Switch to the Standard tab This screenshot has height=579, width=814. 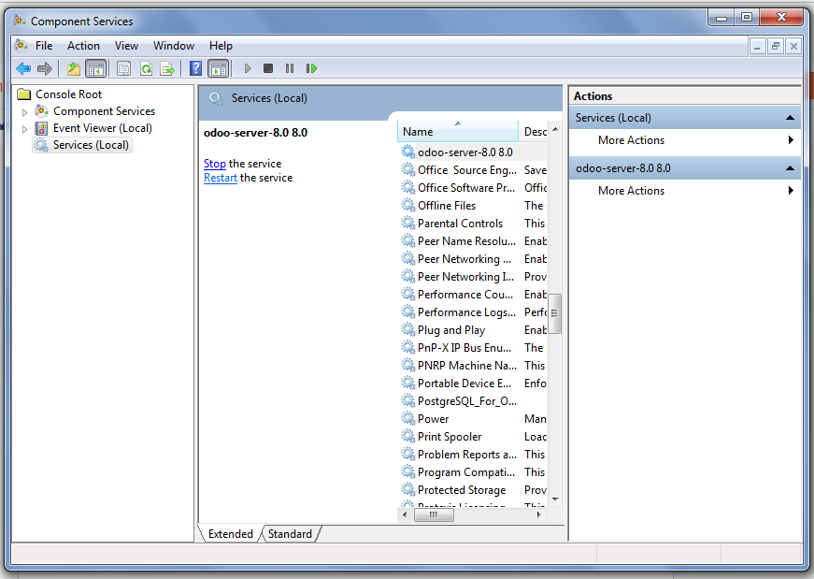[x=290, y=534]
